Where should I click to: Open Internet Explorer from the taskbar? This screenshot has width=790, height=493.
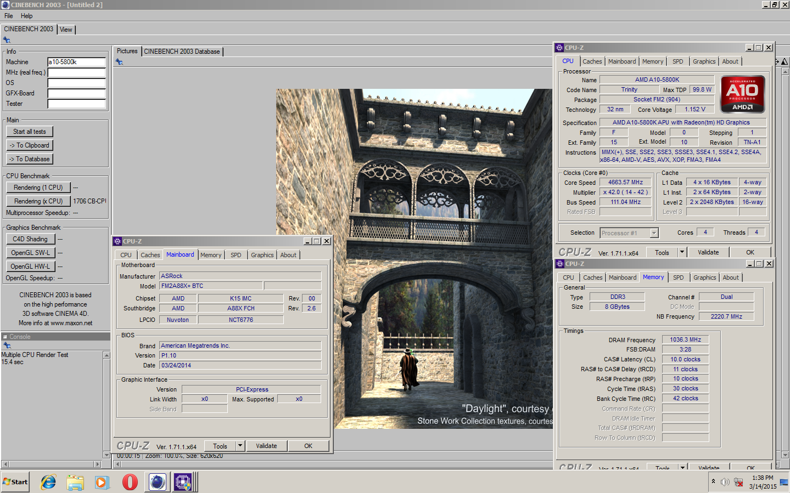(x=48, y=482)
